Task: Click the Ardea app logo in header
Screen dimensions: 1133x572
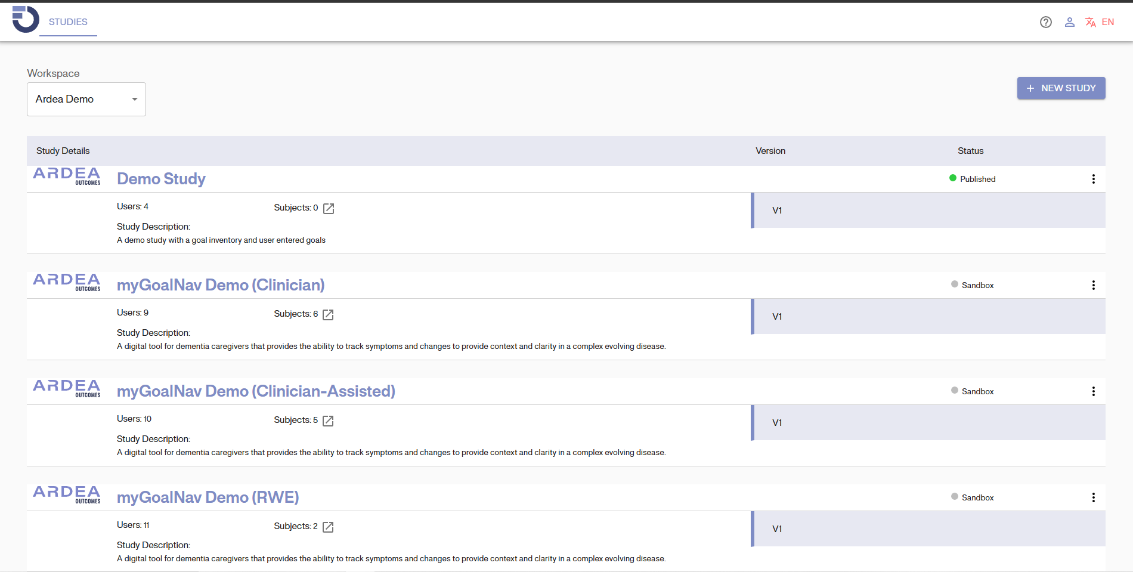Action: point(25,20)
